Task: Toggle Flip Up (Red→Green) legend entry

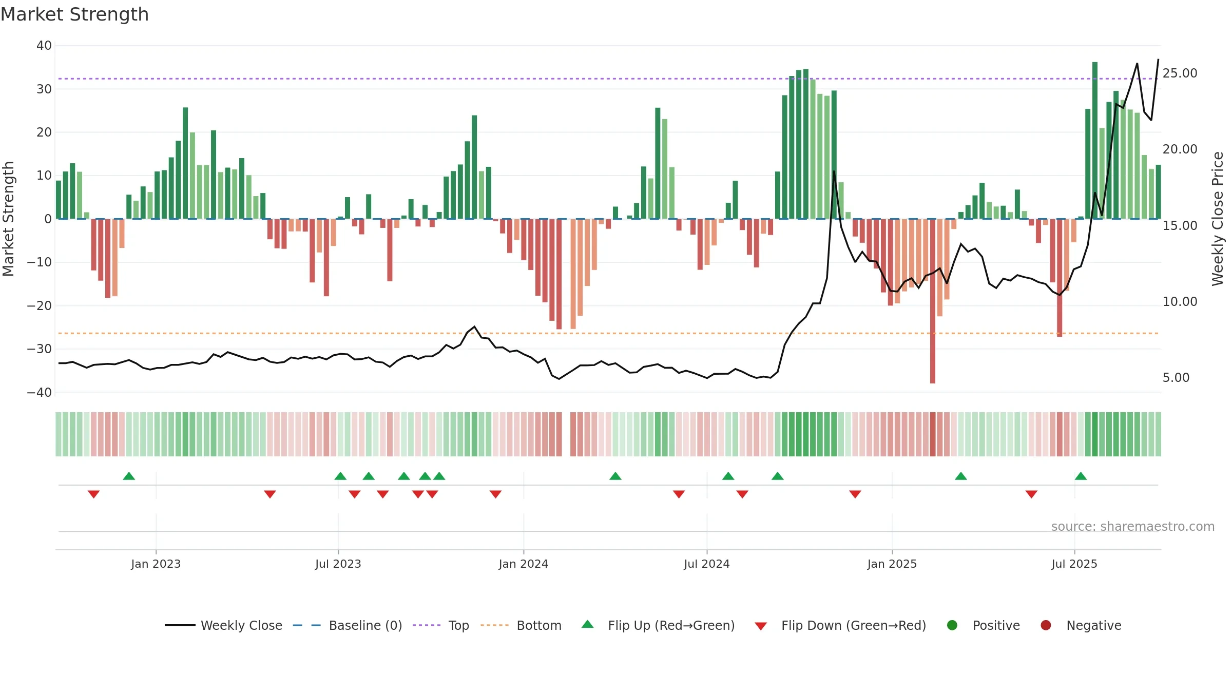Action: (x=658, y=625)
